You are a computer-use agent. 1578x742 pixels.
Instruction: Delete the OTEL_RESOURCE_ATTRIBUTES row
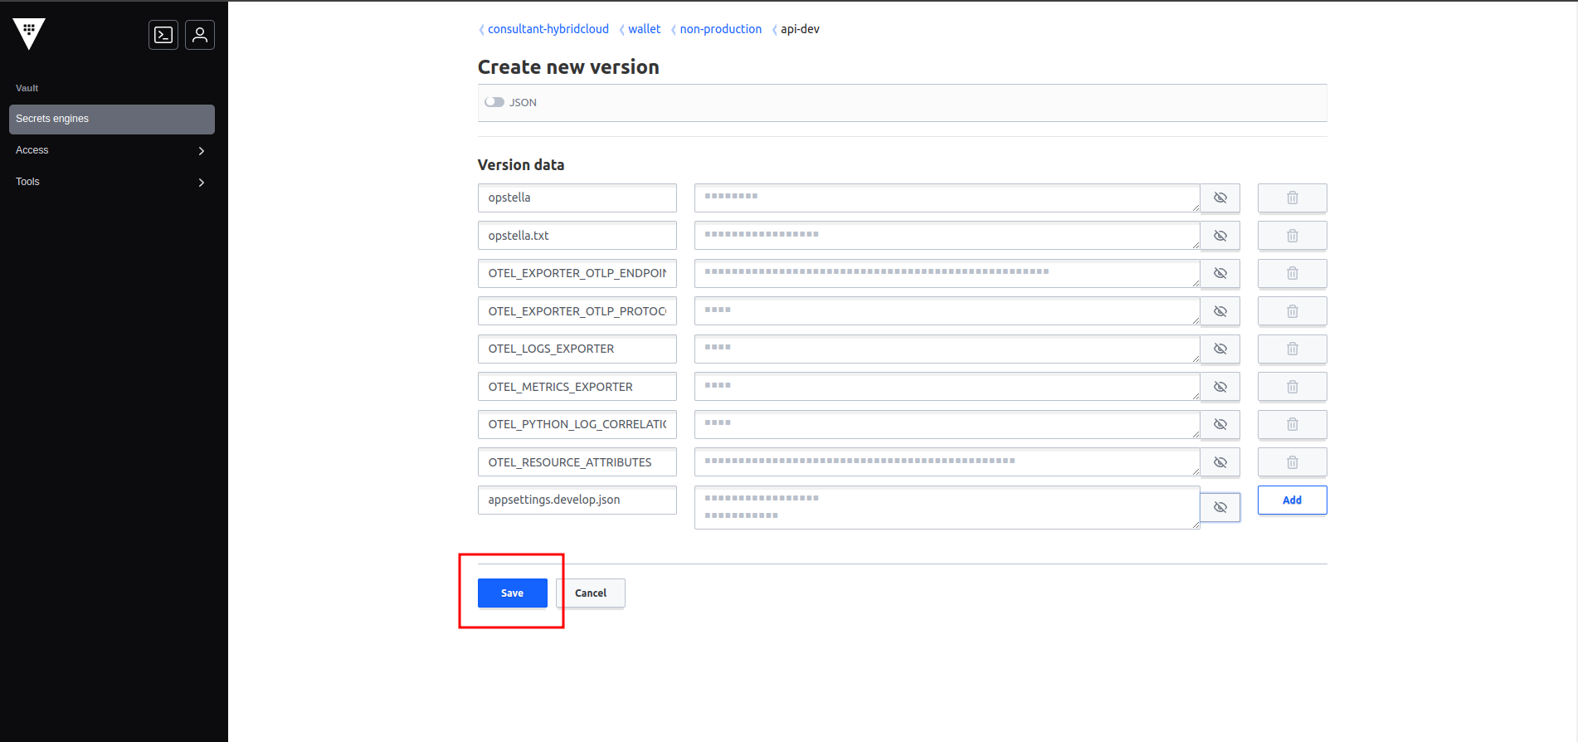[x=1292, y=462]
